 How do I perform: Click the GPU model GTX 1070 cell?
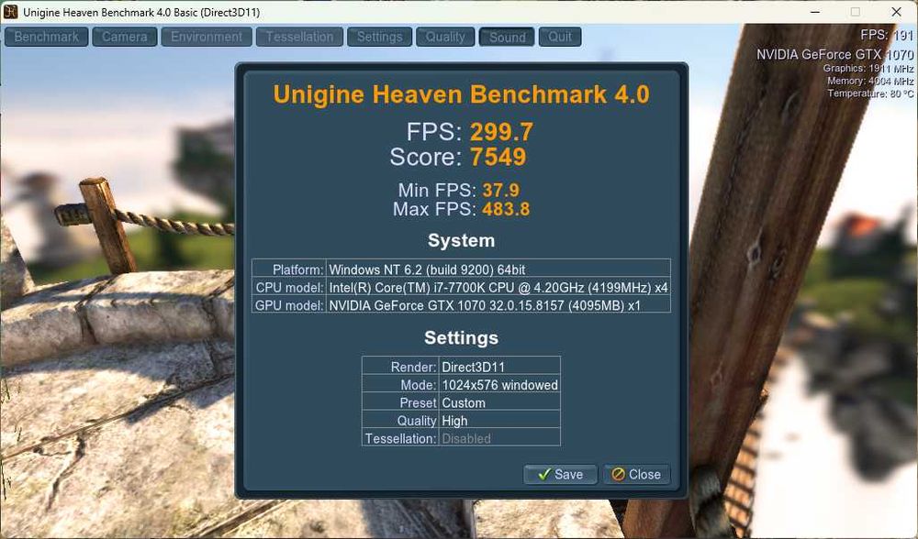(498, 305)
